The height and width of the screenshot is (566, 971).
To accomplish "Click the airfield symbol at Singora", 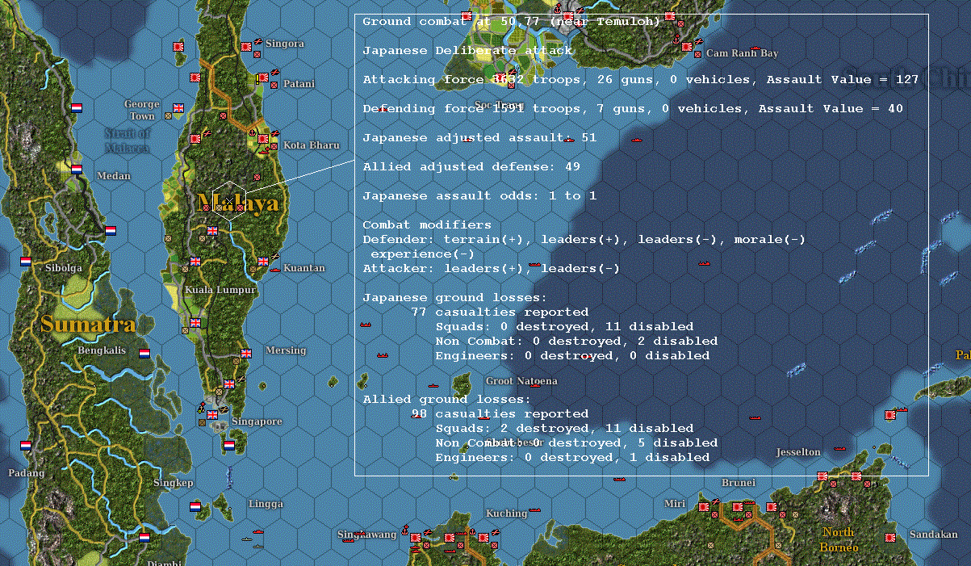I will [x=258, y=40].
